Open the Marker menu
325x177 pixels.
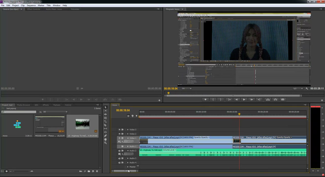[x=41, y=5]
